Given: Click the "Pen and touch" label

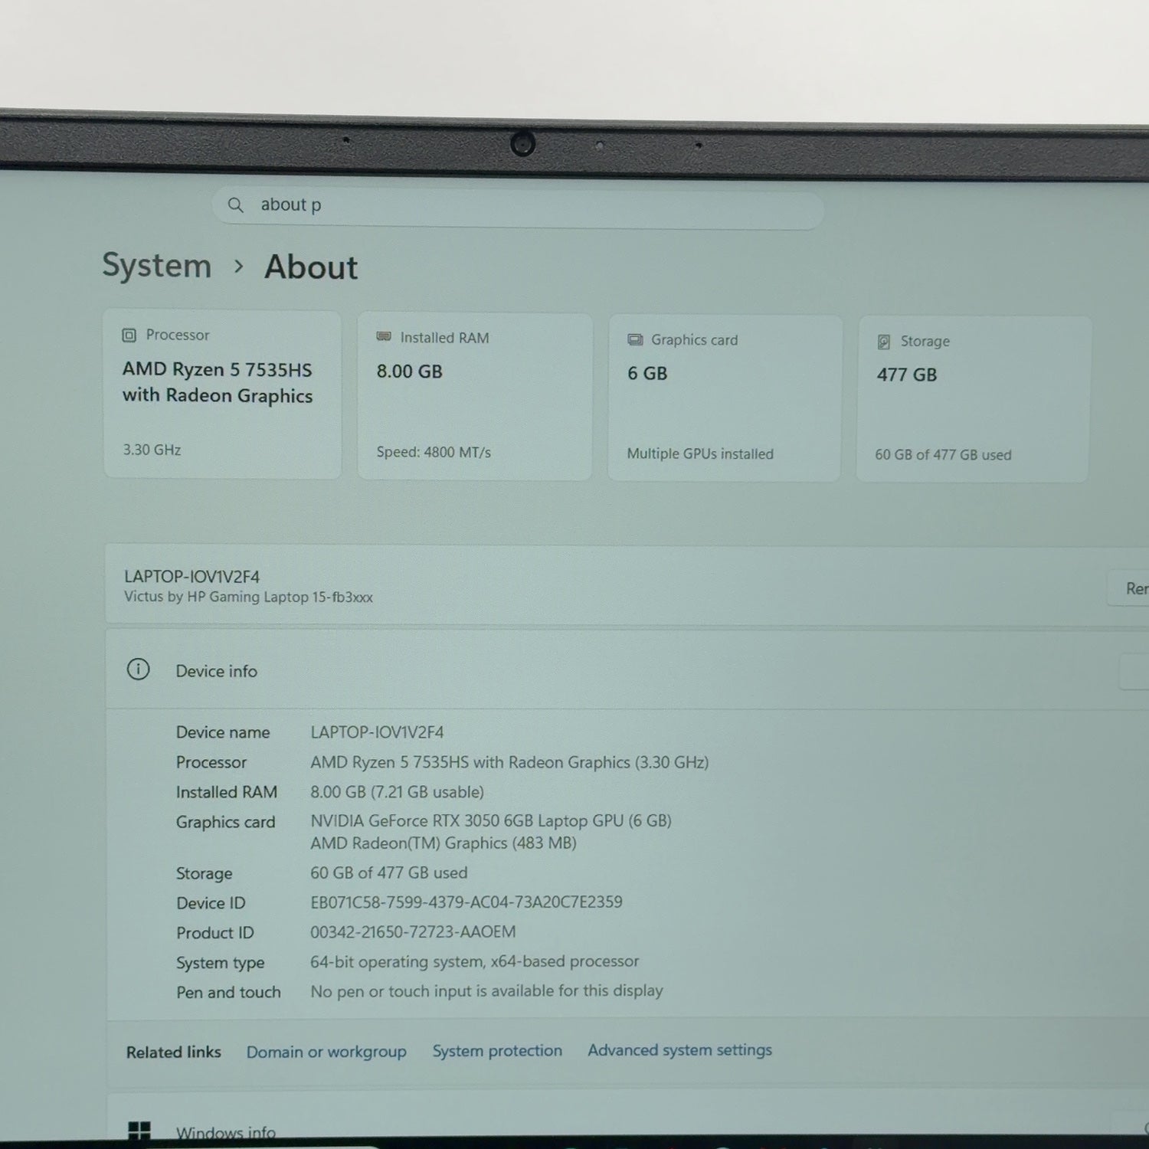Looking at the screenshot, I should pyautogui.click(x=228, y=993).
